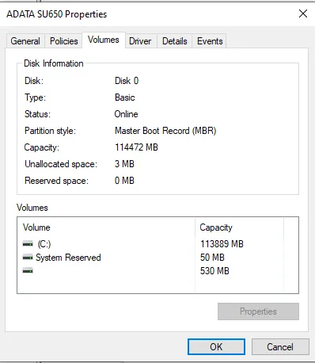Switch to the Events tab
This screenshot has height=363, width=315.
[210, 41]
